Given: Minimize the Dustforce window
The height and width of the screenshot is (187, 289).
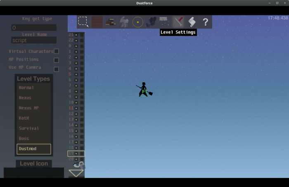Looking at the screenshot, I should coord(270,3).
